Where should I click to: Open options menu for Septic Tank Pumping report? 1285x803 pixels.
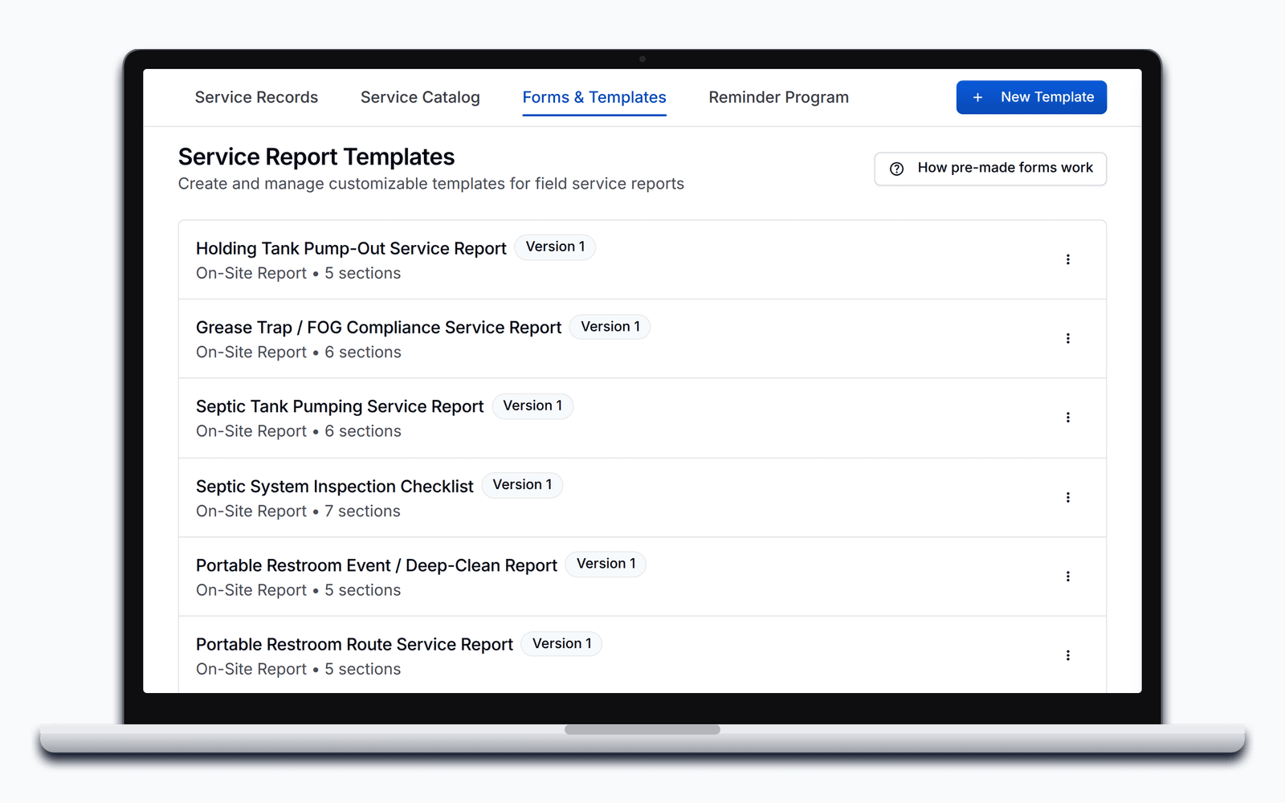[1067, 418]
